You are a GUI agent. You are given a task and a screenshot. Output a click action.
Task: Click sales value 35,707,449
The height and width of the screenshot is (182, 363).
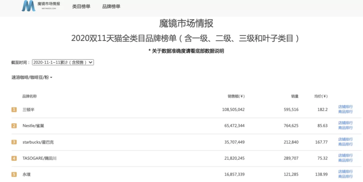[x=235, y=142]
